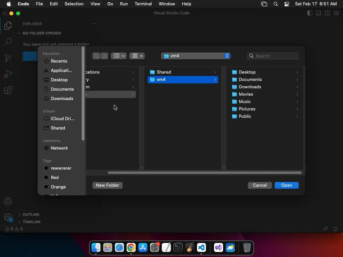Open the File menu
343x257 pixels.
(40, 4)
